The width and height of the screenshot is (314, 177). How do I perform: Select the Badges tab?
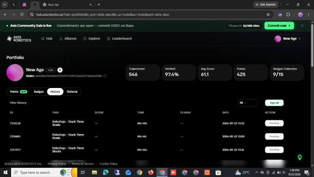pos(39,91)
